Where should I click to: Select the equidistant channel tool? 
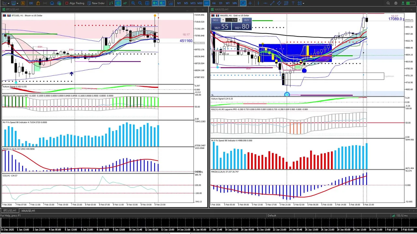click(279, 3)
